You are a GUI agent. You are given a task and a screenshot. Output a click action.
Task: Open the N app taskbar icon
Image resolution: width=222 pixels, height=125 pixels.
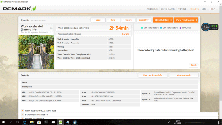pyautogui.click(x=46, y=122)
